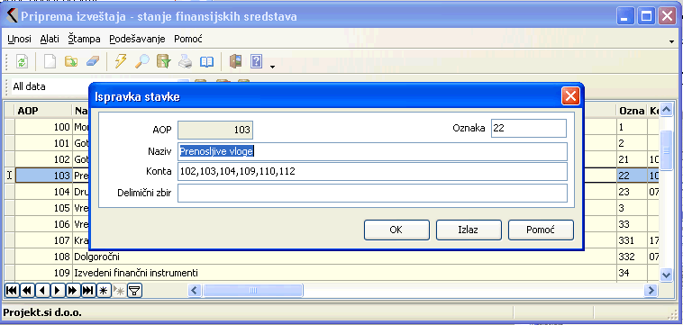Click the disabled AOP field showing 103

tap(215, 130)
